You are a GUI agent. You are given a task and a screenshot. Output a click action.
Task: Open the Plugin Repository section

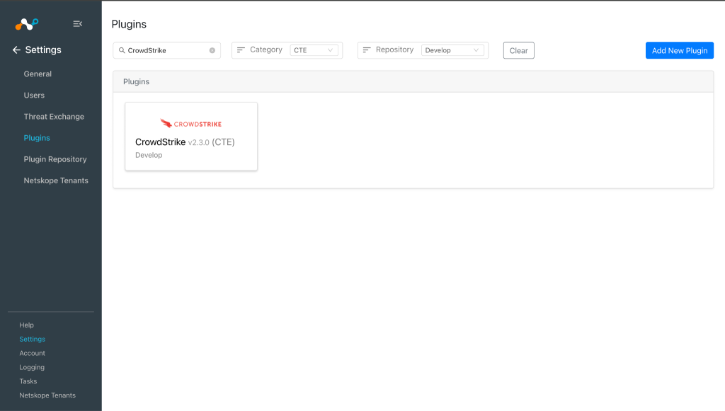pyautogui.click(x=55, y=158)
